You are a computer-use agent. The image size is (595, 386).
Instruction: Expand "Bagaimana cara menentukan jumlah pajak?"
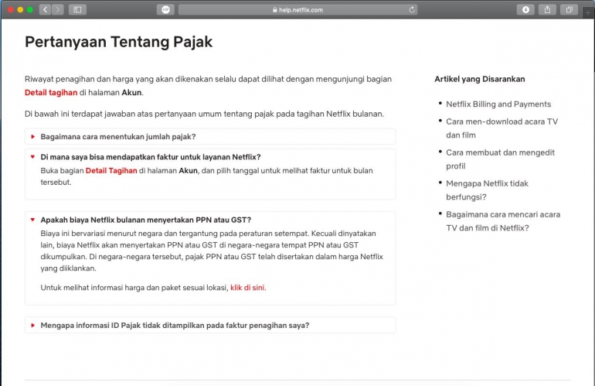click(x=117, y=137)
